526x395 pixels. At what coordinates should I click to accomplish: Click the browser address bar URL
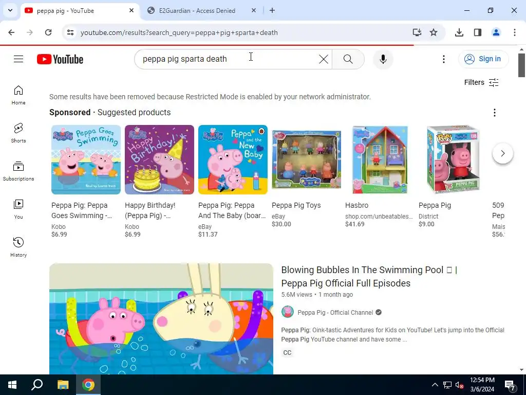click(179, 32)
